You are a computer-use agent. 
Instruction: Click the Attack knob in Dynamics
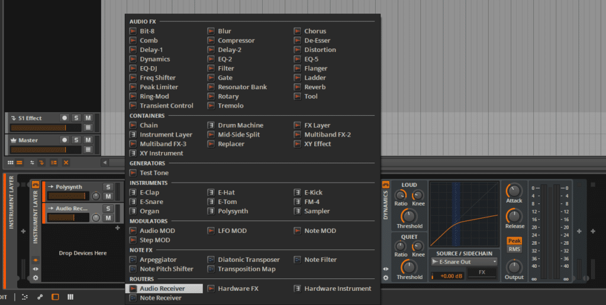pyautogui.click(x=514, y=191)
